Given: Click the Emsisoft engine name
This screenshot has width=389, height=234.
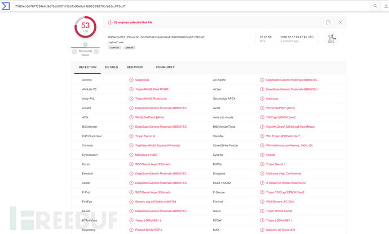Looking at the screenshot, I should 87,174.
